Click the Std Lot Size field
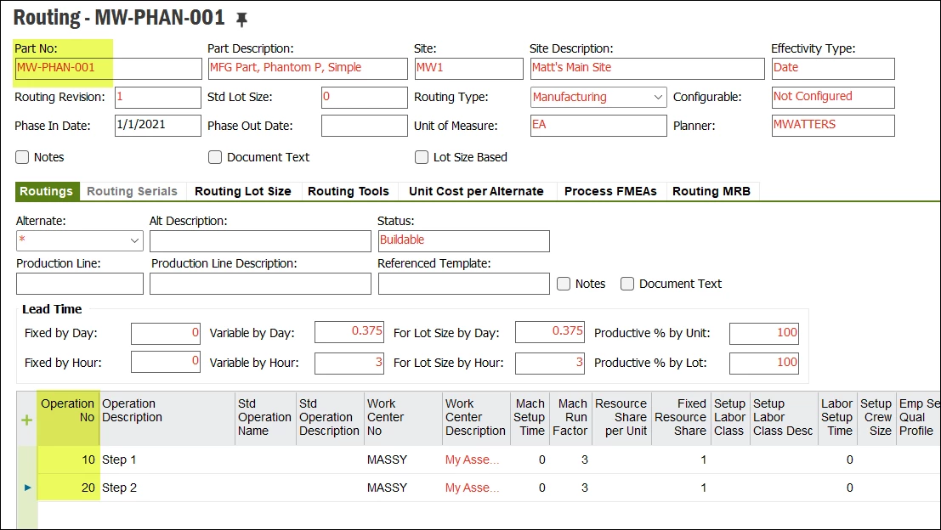 (365, 97)
